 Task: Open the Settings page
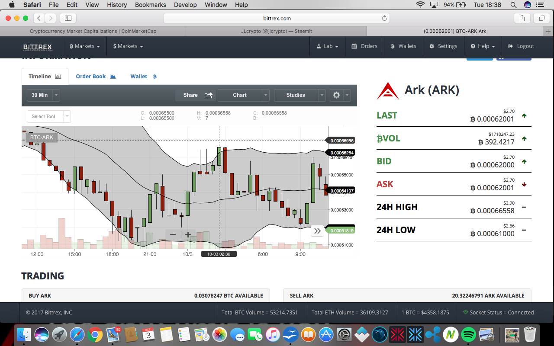[x=443, y=46]
